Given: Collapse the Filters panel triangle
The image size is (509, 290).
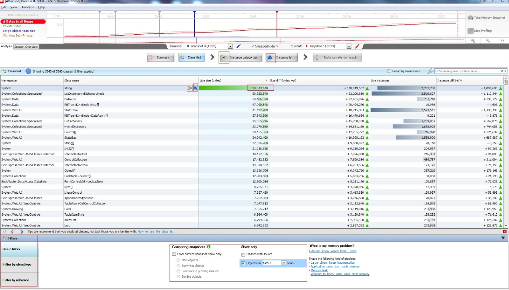Looking at the screenshot, I should point(503,238).
